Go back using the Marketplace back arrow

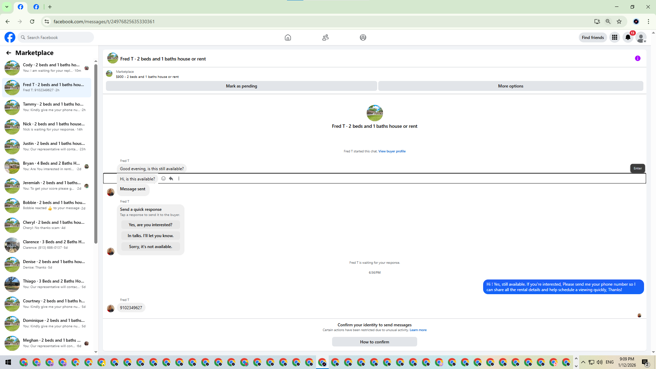tap(9, 53)
